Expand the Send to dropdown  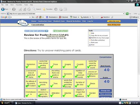tap(105, 17)
